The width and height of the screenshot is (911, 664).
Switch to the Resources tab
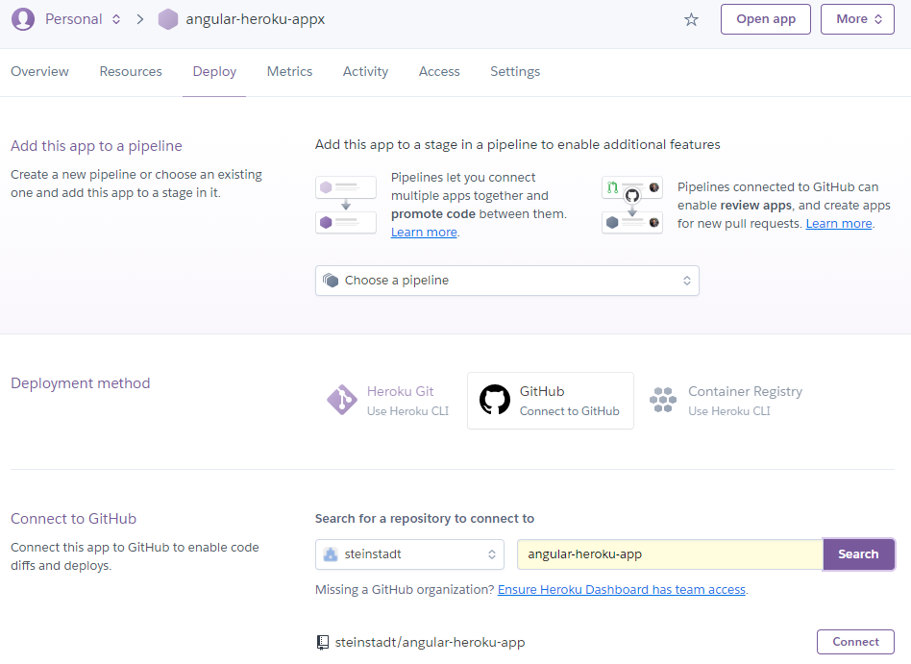[x=131, y=71]
